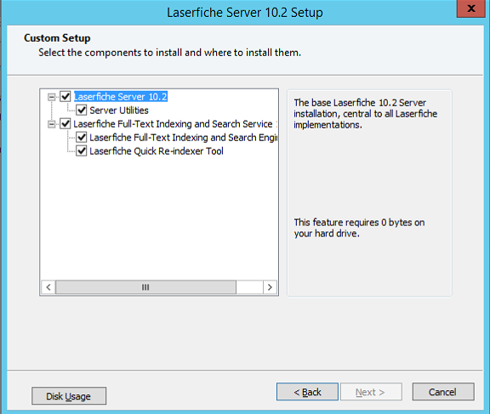
Task: Uncheck the Laserfiche Server 10.2 checkbox
Action: pos(66,96)
